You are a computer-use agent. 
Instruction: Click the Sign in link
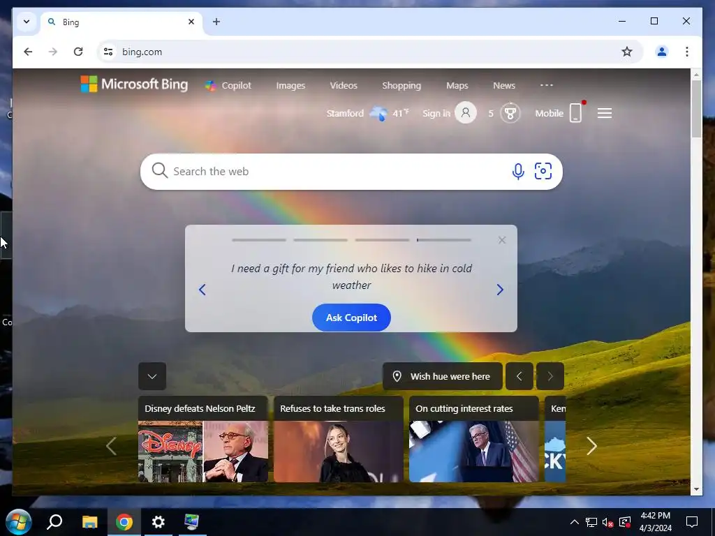tap(436, 113)
